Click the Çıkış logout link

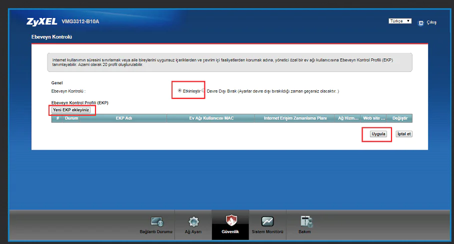[x=431, y=22]
